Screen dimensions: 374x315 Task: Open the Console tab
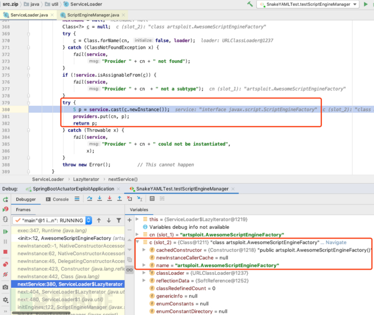click(x=57, y=200)
